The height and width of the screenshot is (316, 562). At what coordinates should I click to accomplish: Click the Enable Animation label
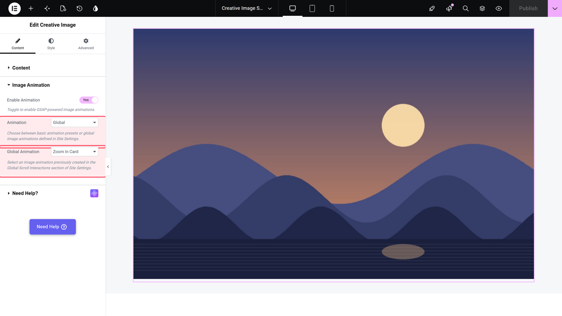[23, 100]
